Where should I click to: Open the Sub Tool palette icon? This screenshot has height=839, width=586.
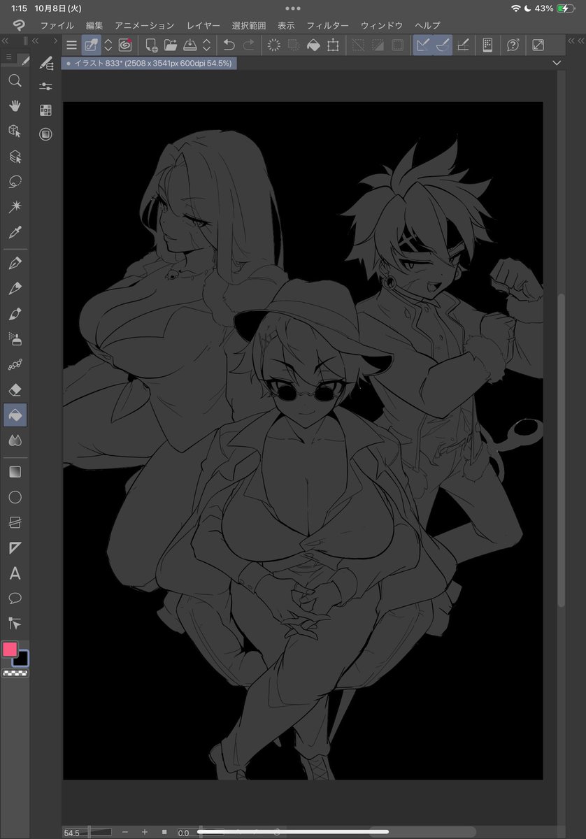pyautogui.click(x=46, y=64)
